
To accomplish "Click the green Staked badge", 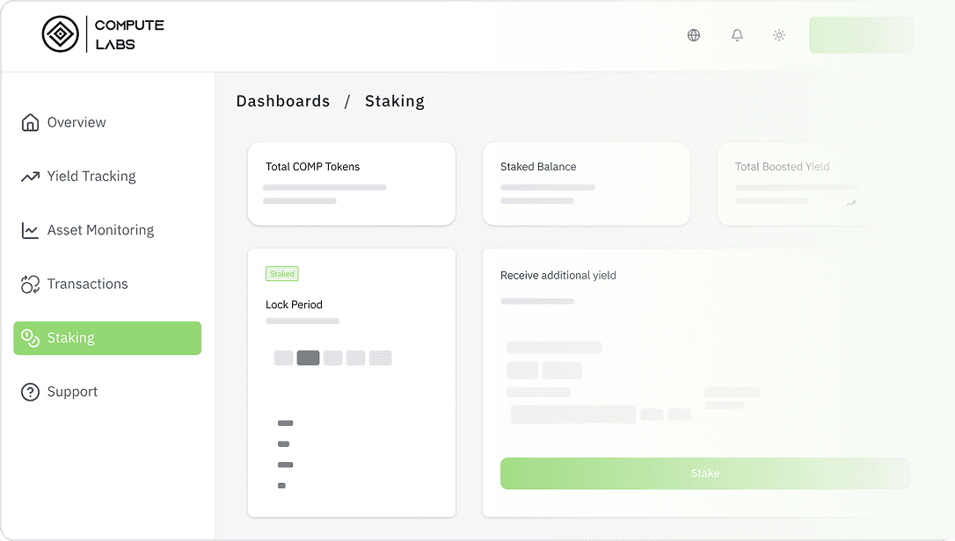I will point(282,274).
